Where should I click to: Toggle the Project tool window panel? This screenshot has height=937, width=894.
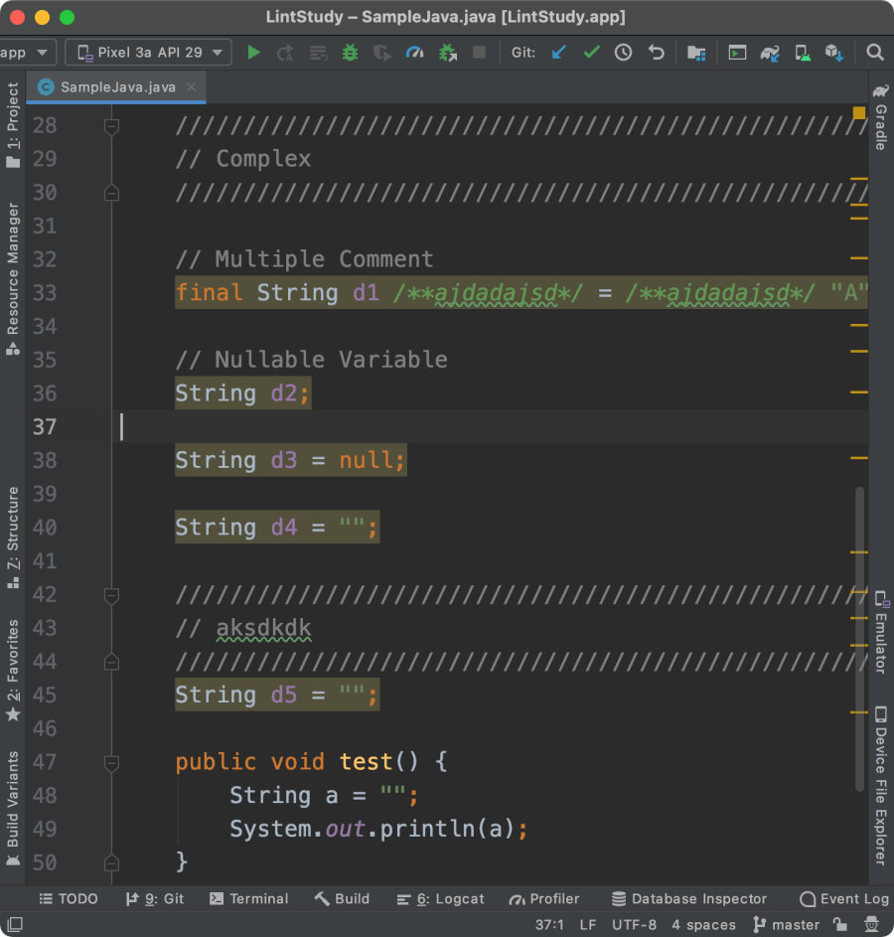click(x=13, y=124)
